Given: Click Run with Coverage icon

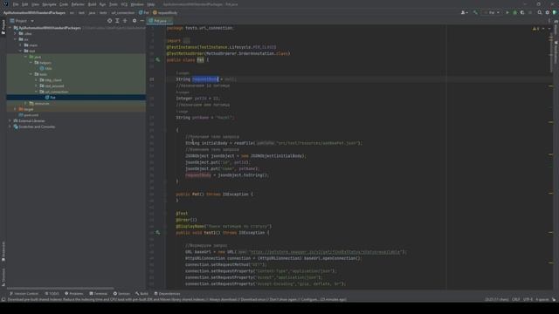Looking at the screenshot, I should (522, 12).
